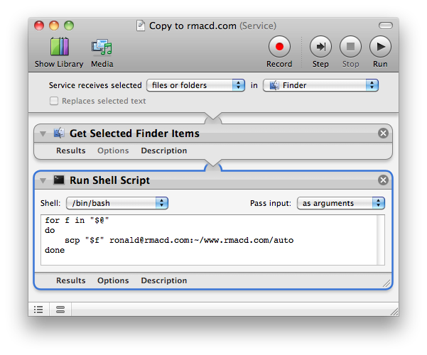
Task: Open the 'files or folders' input type dropdown
Action: click(x=195, y=85)
